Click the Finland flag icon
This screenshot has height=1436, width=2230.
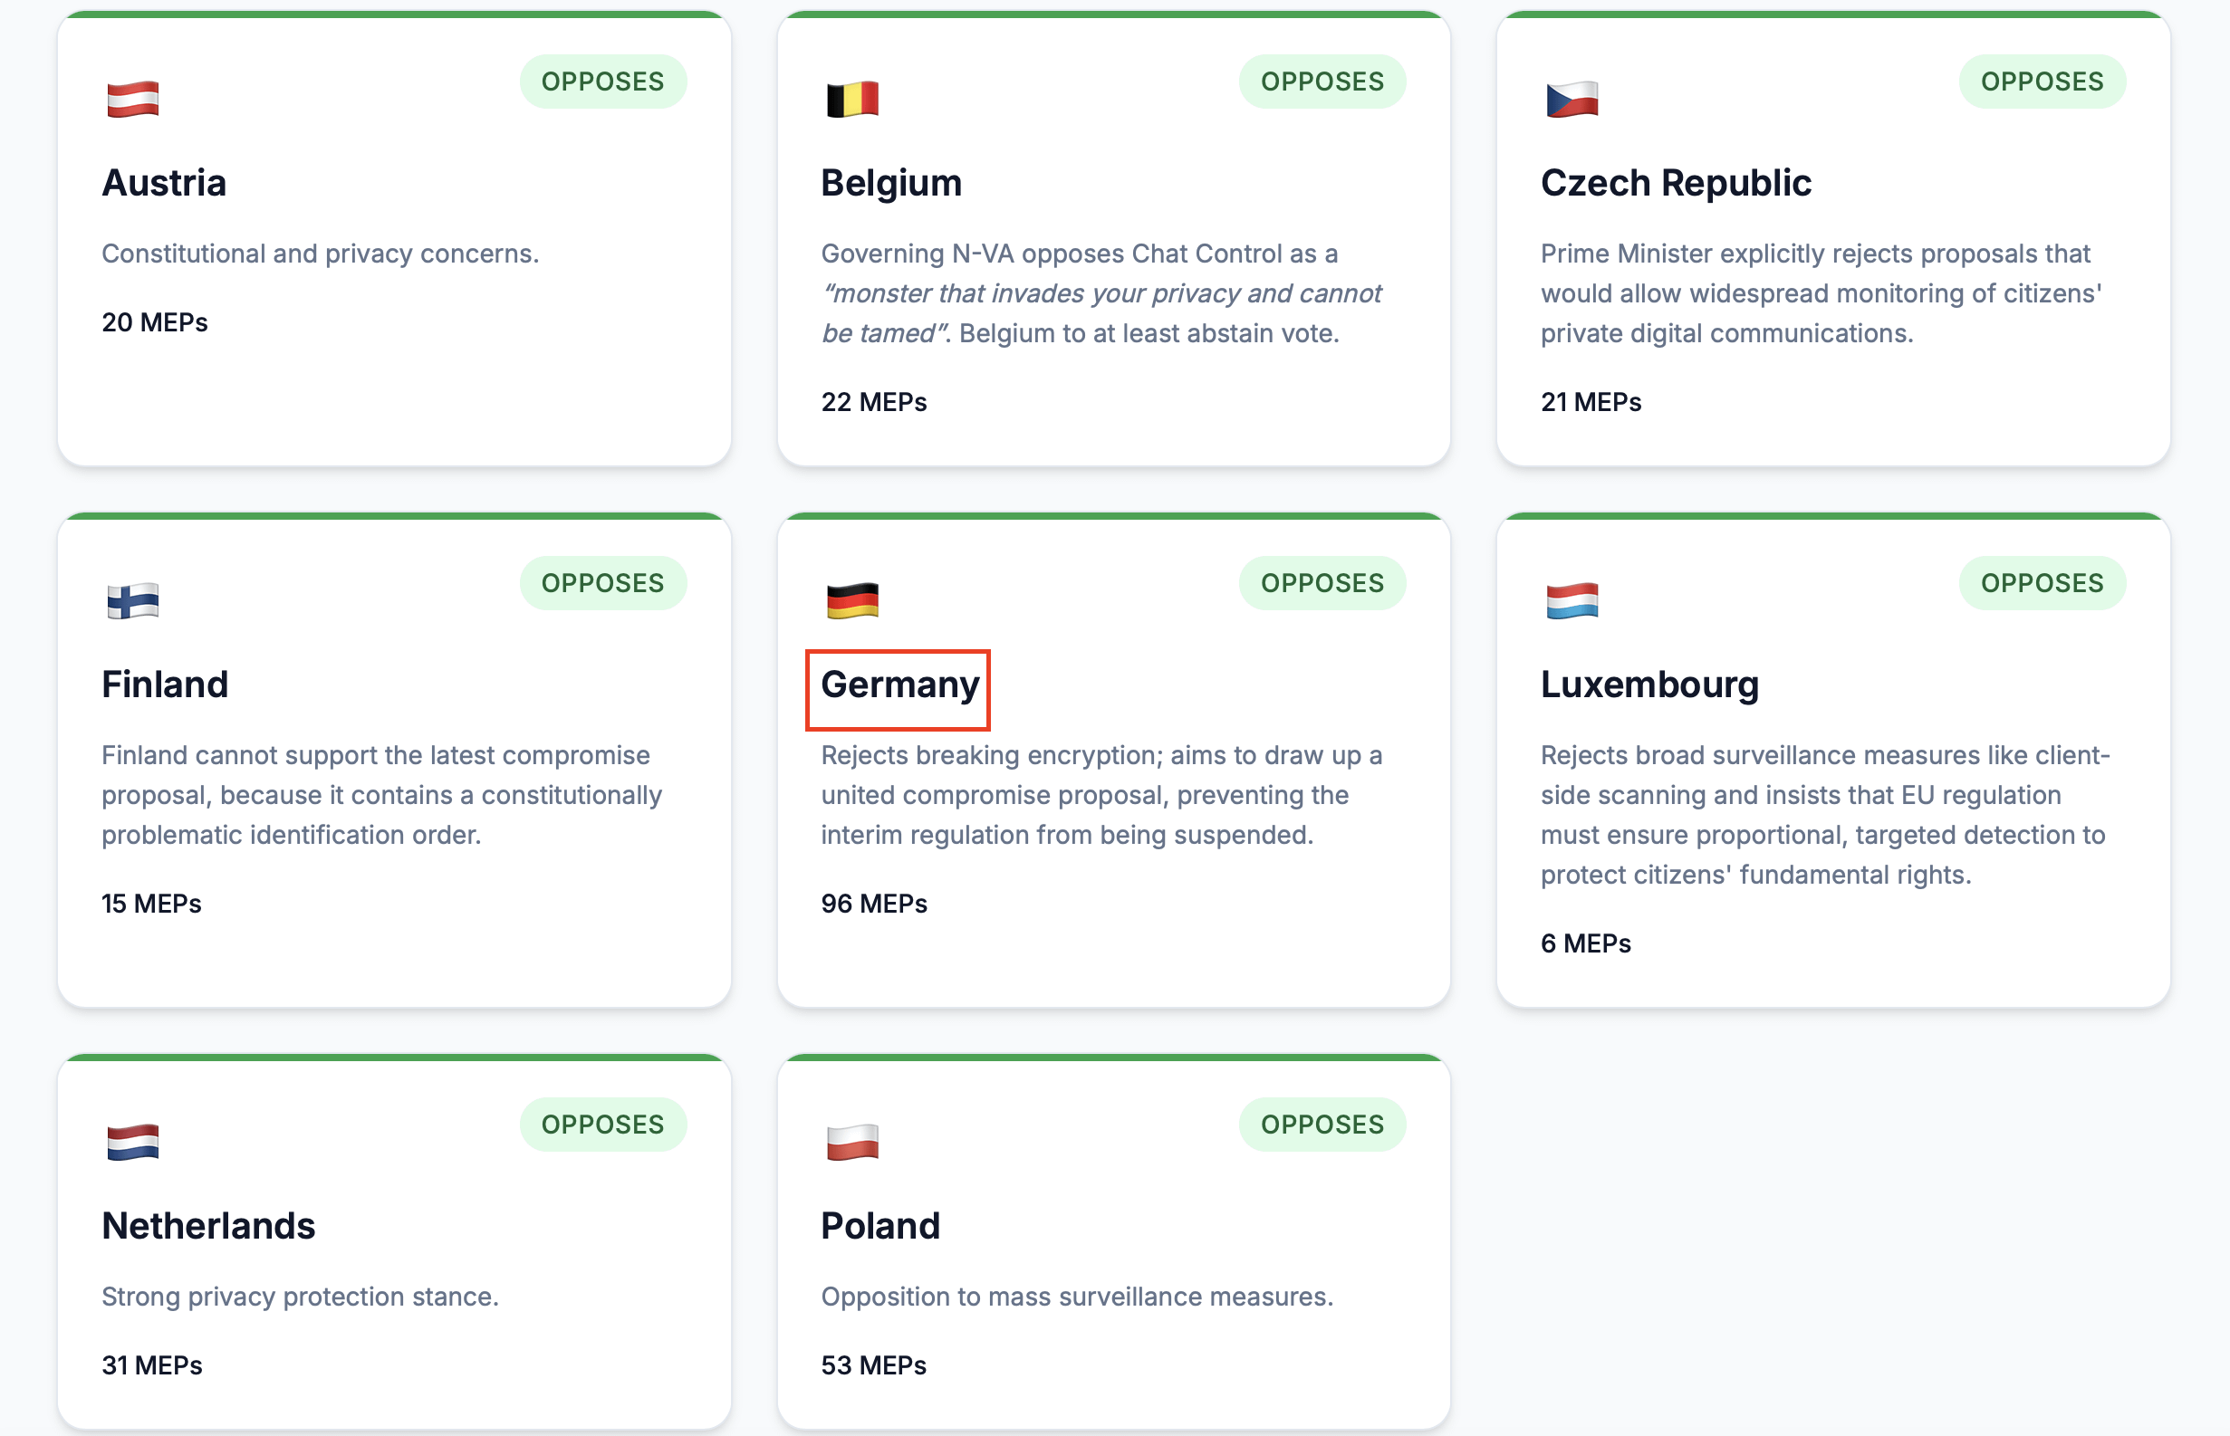click(132, 600)
